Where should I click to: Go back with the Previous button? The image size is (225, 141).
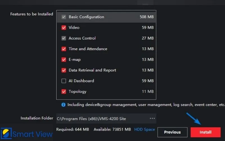point(172,132)
